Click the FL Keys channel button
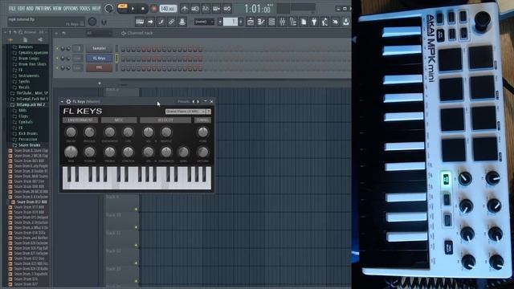The height and width of the screenshot is (289, 514). [99, 59]
